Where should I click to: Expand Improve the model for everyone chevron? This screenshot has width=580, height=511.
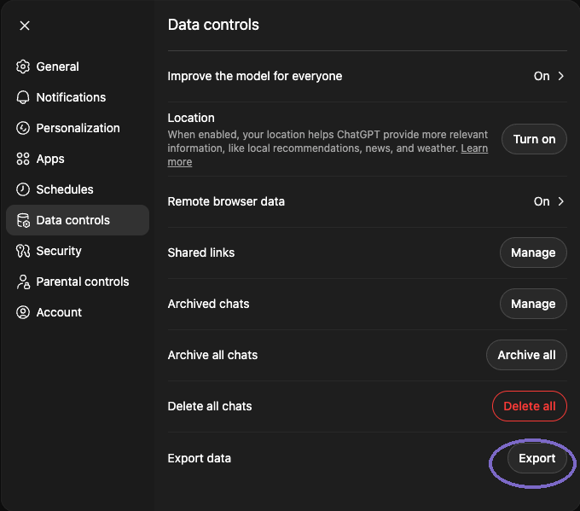(561, 76)
